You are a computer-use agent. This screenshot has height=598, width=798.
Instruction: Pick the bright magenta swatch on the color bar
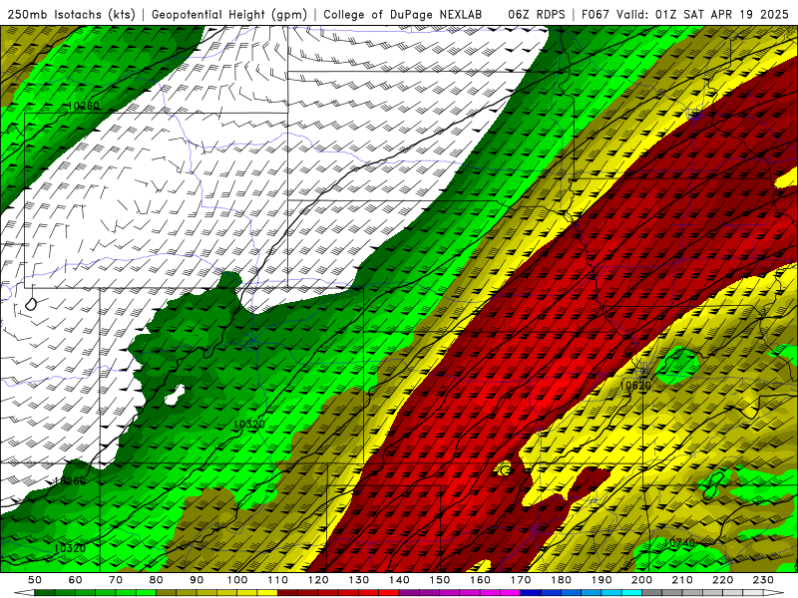coord(510,592)
